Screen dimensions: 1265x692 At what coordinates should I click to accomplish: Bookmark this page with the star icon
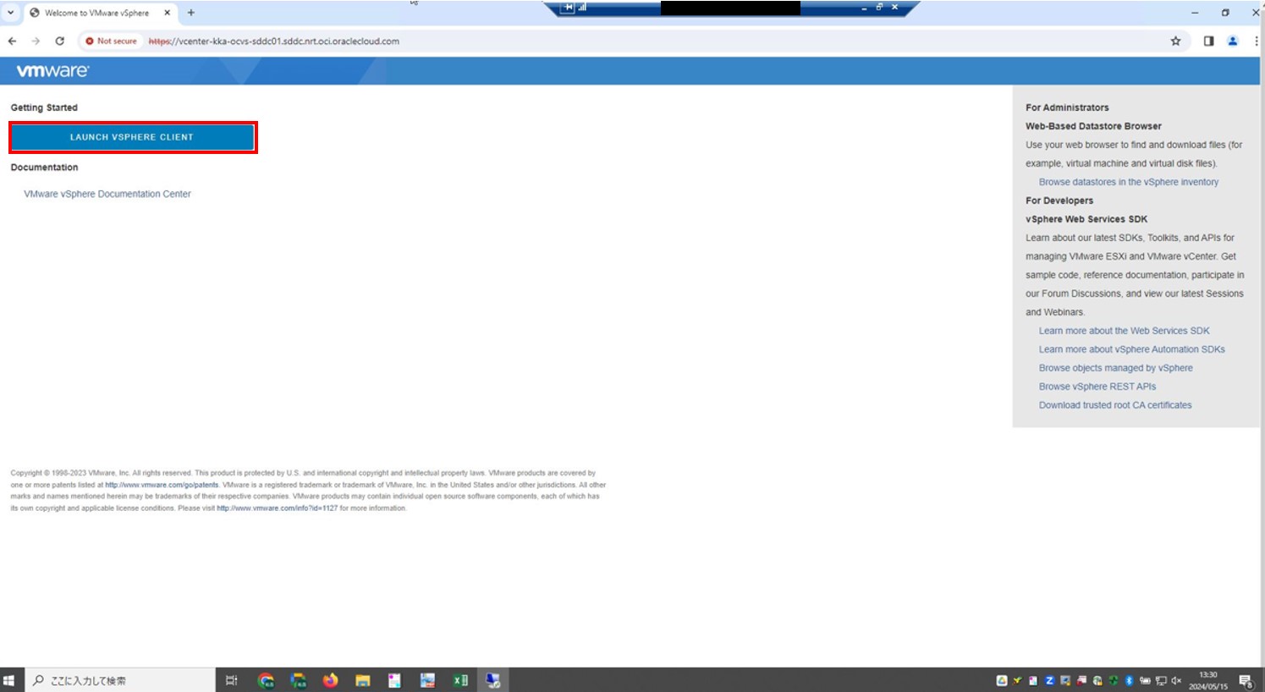tap(1175, 41)
